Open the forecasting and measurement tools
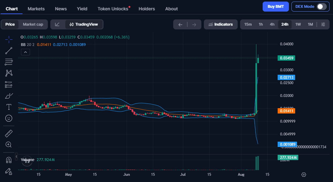Viewport: 333px width, 182px height. click(x=9, y=84)
